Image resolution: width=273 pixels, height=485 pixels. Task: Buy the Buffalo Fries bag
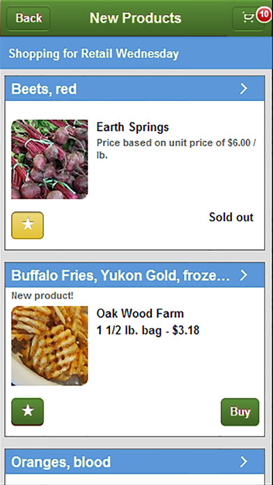(x=240, y=412)
